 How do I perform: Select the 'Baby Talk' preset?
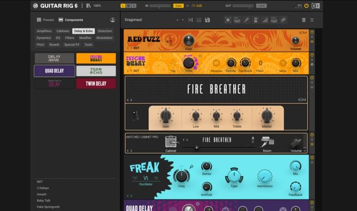(44, 201)
